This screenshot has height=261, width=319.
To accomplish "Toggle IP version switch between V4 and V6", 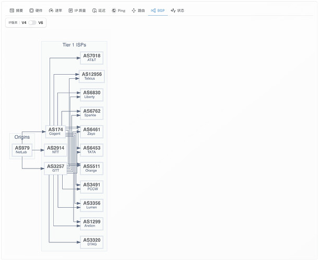I will tap(32, 22).
